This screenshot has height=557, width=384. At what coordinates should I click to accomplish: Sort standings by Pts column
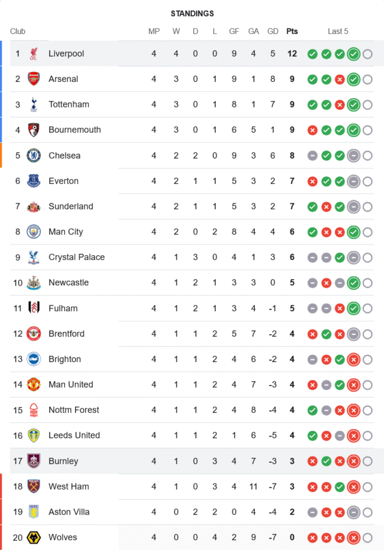pos(292,31)
